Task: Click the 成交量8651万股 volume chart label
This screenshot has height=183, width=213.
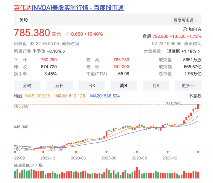Action: (28, 165)
